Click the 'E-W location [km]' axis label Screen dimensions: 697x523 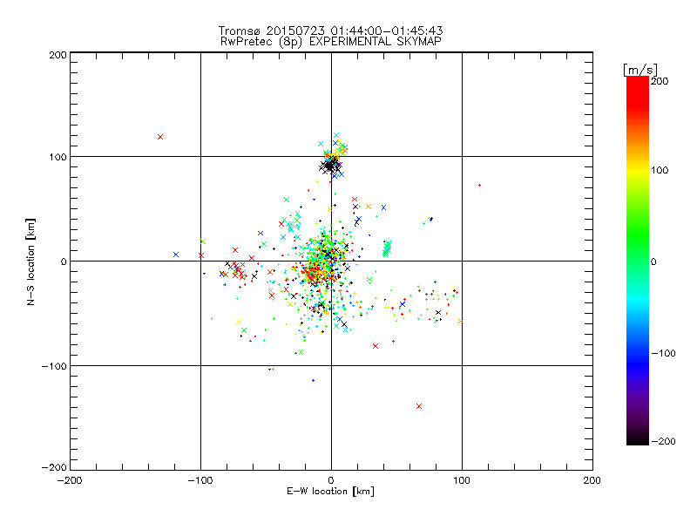(330, 492)
